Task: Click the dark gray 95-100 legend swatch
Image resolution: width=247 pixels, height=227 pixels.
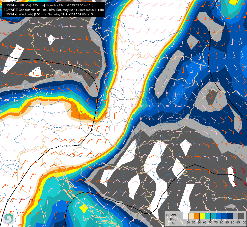Action: tap(241, 216)
